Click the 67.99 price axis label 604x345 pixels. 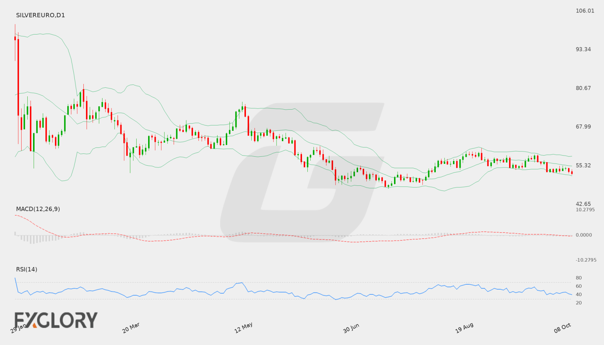point(583,126)
